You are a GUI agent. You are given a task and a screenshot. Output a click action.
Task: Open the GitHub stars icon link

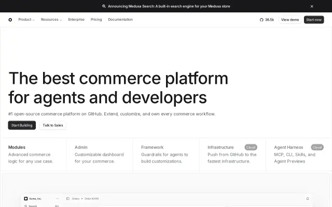click(261, 20)
